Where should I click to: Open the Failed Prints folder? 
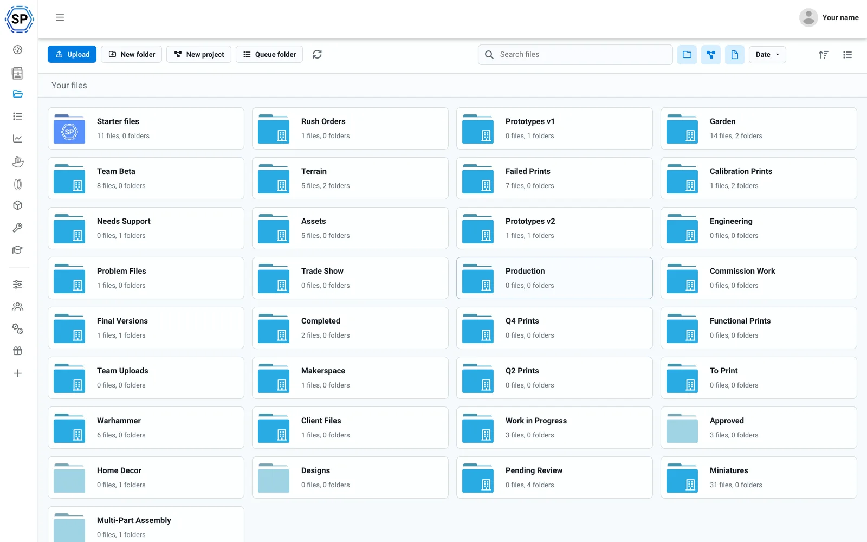554,178
